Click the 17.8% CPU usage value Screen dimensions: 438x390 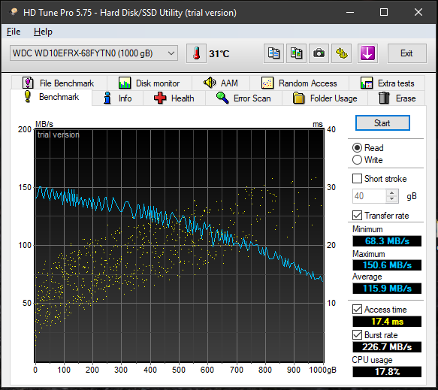387,371
